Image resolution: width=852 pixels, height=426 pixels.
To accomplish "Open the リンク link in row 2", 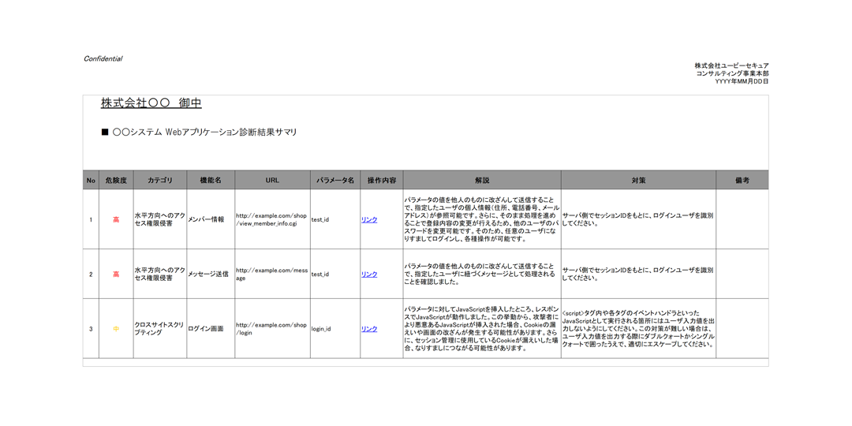I will (369, 275).
